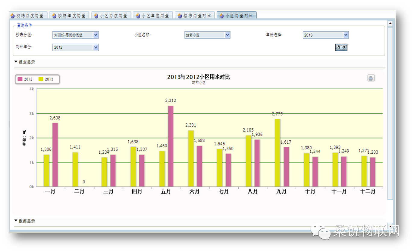Click the pink 2012 bar for 九月

pos(286,167)
